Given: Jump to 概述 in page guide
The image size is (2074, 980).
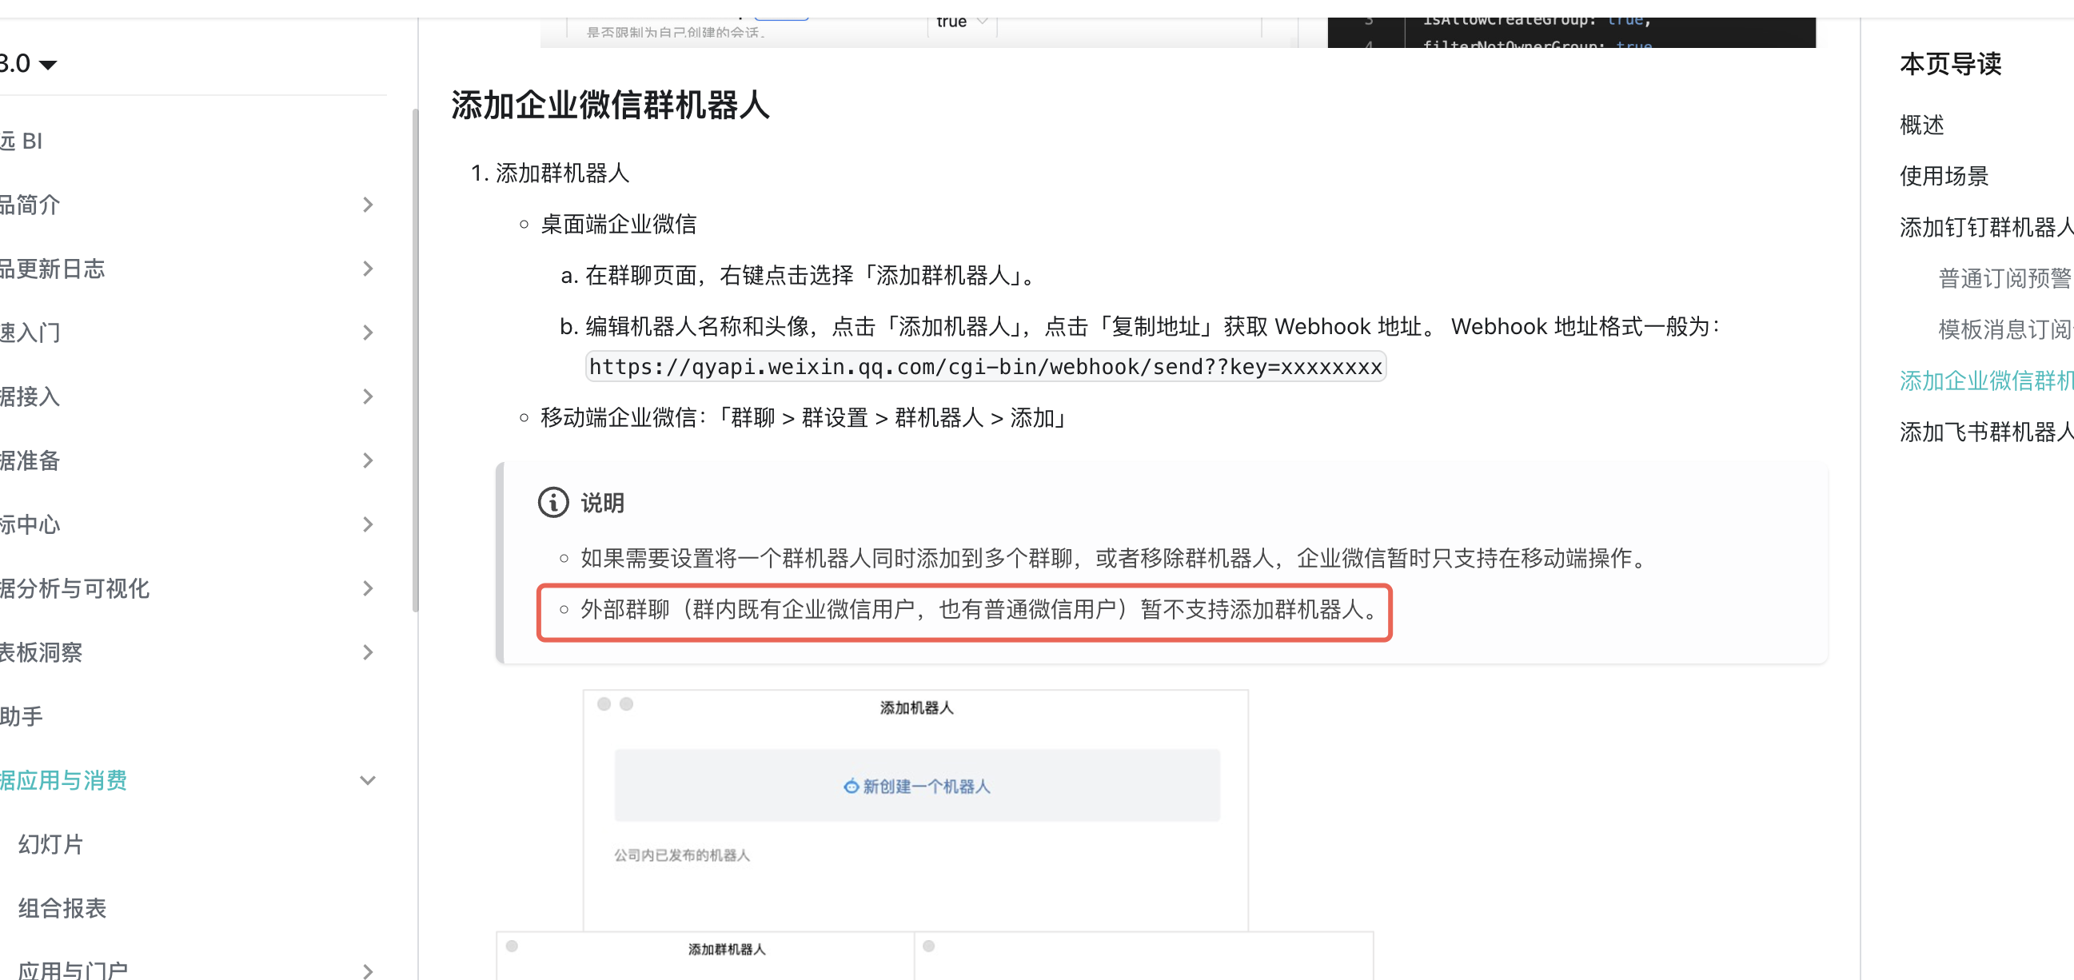Looking at the screenshot, I should pos(1922,125).
